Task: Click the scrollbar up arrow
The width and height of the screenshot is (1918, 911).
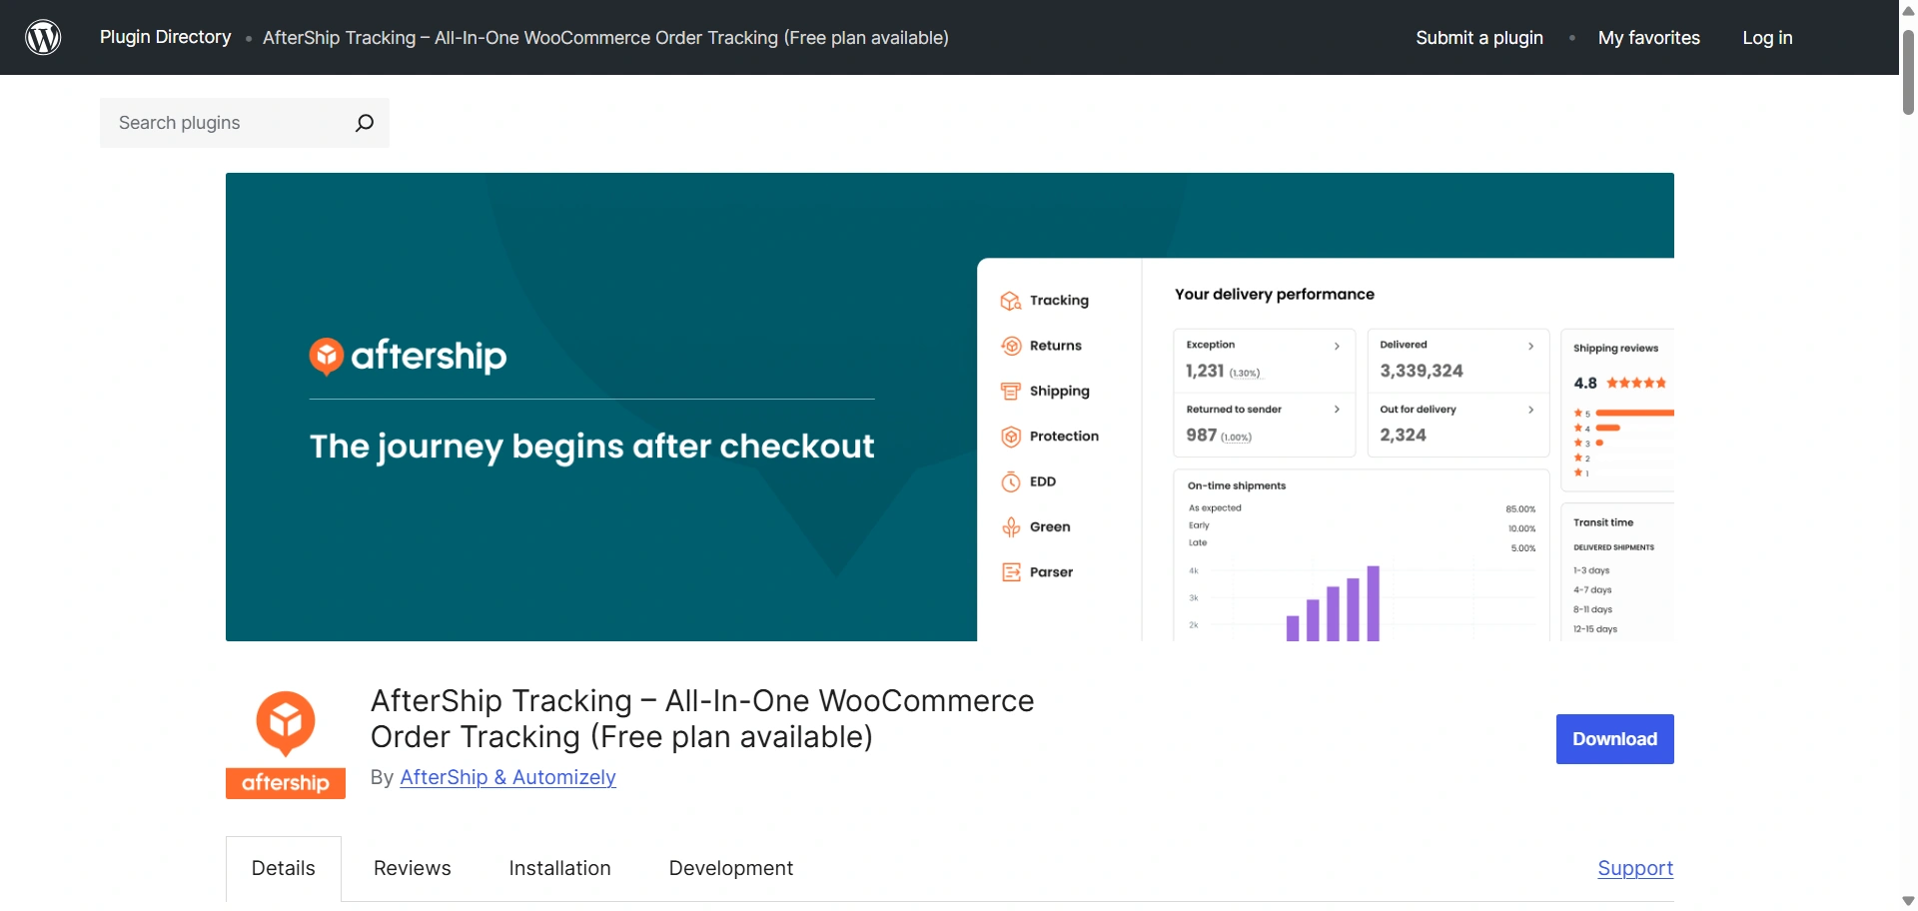Action: (1908, 10)
